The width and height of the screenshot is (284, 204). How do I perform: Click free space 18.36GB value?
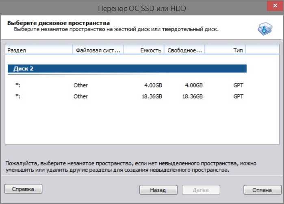pyautogui.click(x=192, y=96)
